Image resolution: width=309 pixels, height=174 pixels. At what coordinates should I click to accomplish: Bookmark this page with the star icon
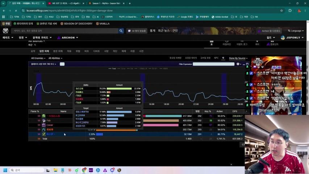pyautogui.click(x=281, y=11)
